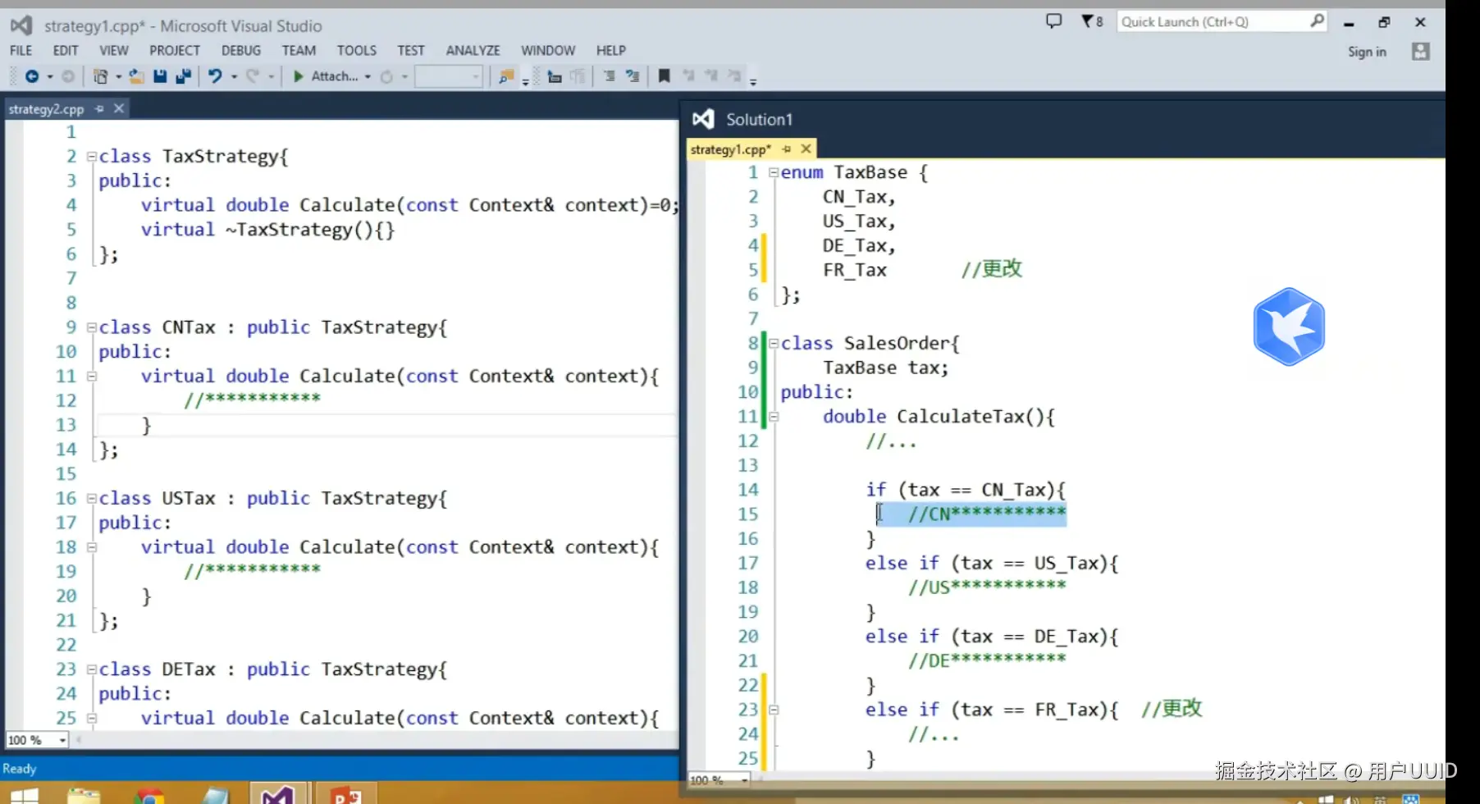This screenshot has width=1480, height=804.
Task: Open the Navigate Backward history dropdown arrow
Action: (50, 77)
